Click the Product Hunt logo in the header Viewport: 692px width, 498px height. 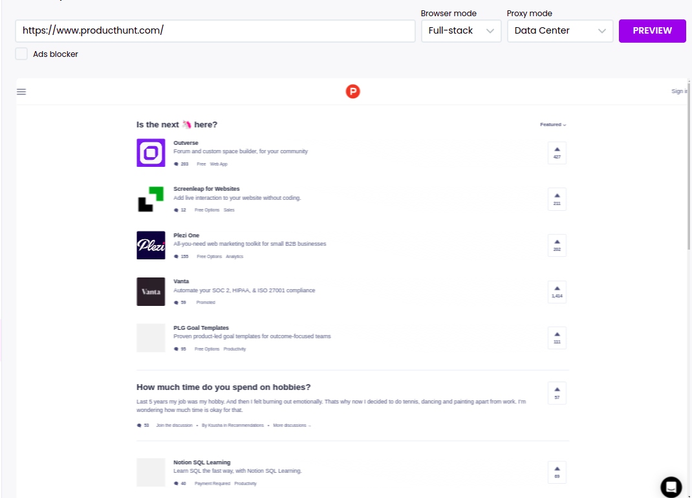pos(352,91)
